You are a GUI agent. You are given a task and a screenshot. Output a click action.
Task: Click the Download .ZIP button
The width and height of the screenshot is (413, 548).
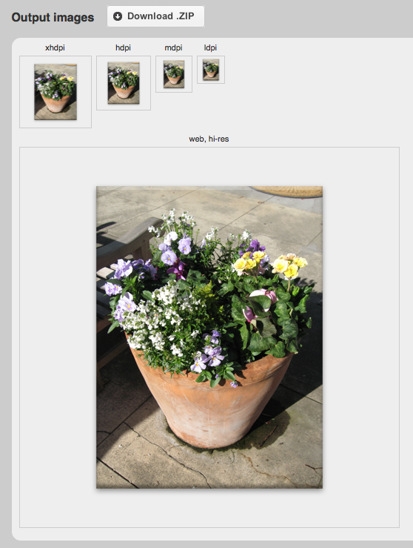pyautogui.click(x=155, y=16)
